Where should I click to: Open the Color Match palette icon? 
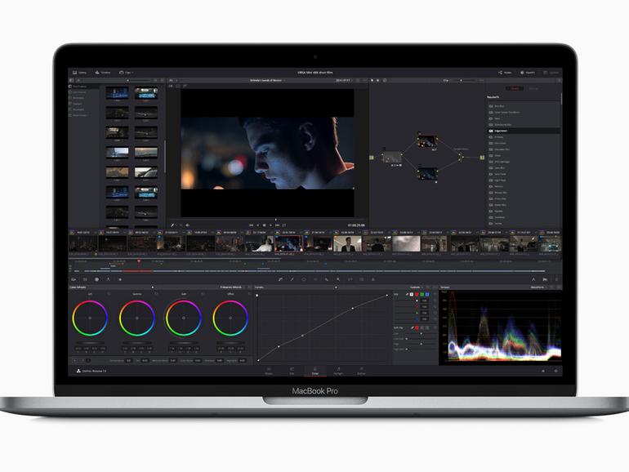click(85, 279)
